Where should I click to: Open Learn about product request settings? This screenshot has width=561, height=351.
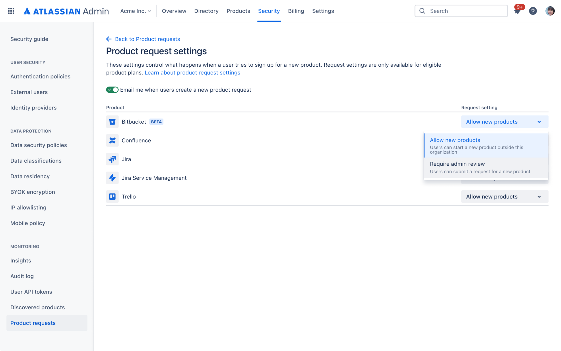tap(192, 73)
